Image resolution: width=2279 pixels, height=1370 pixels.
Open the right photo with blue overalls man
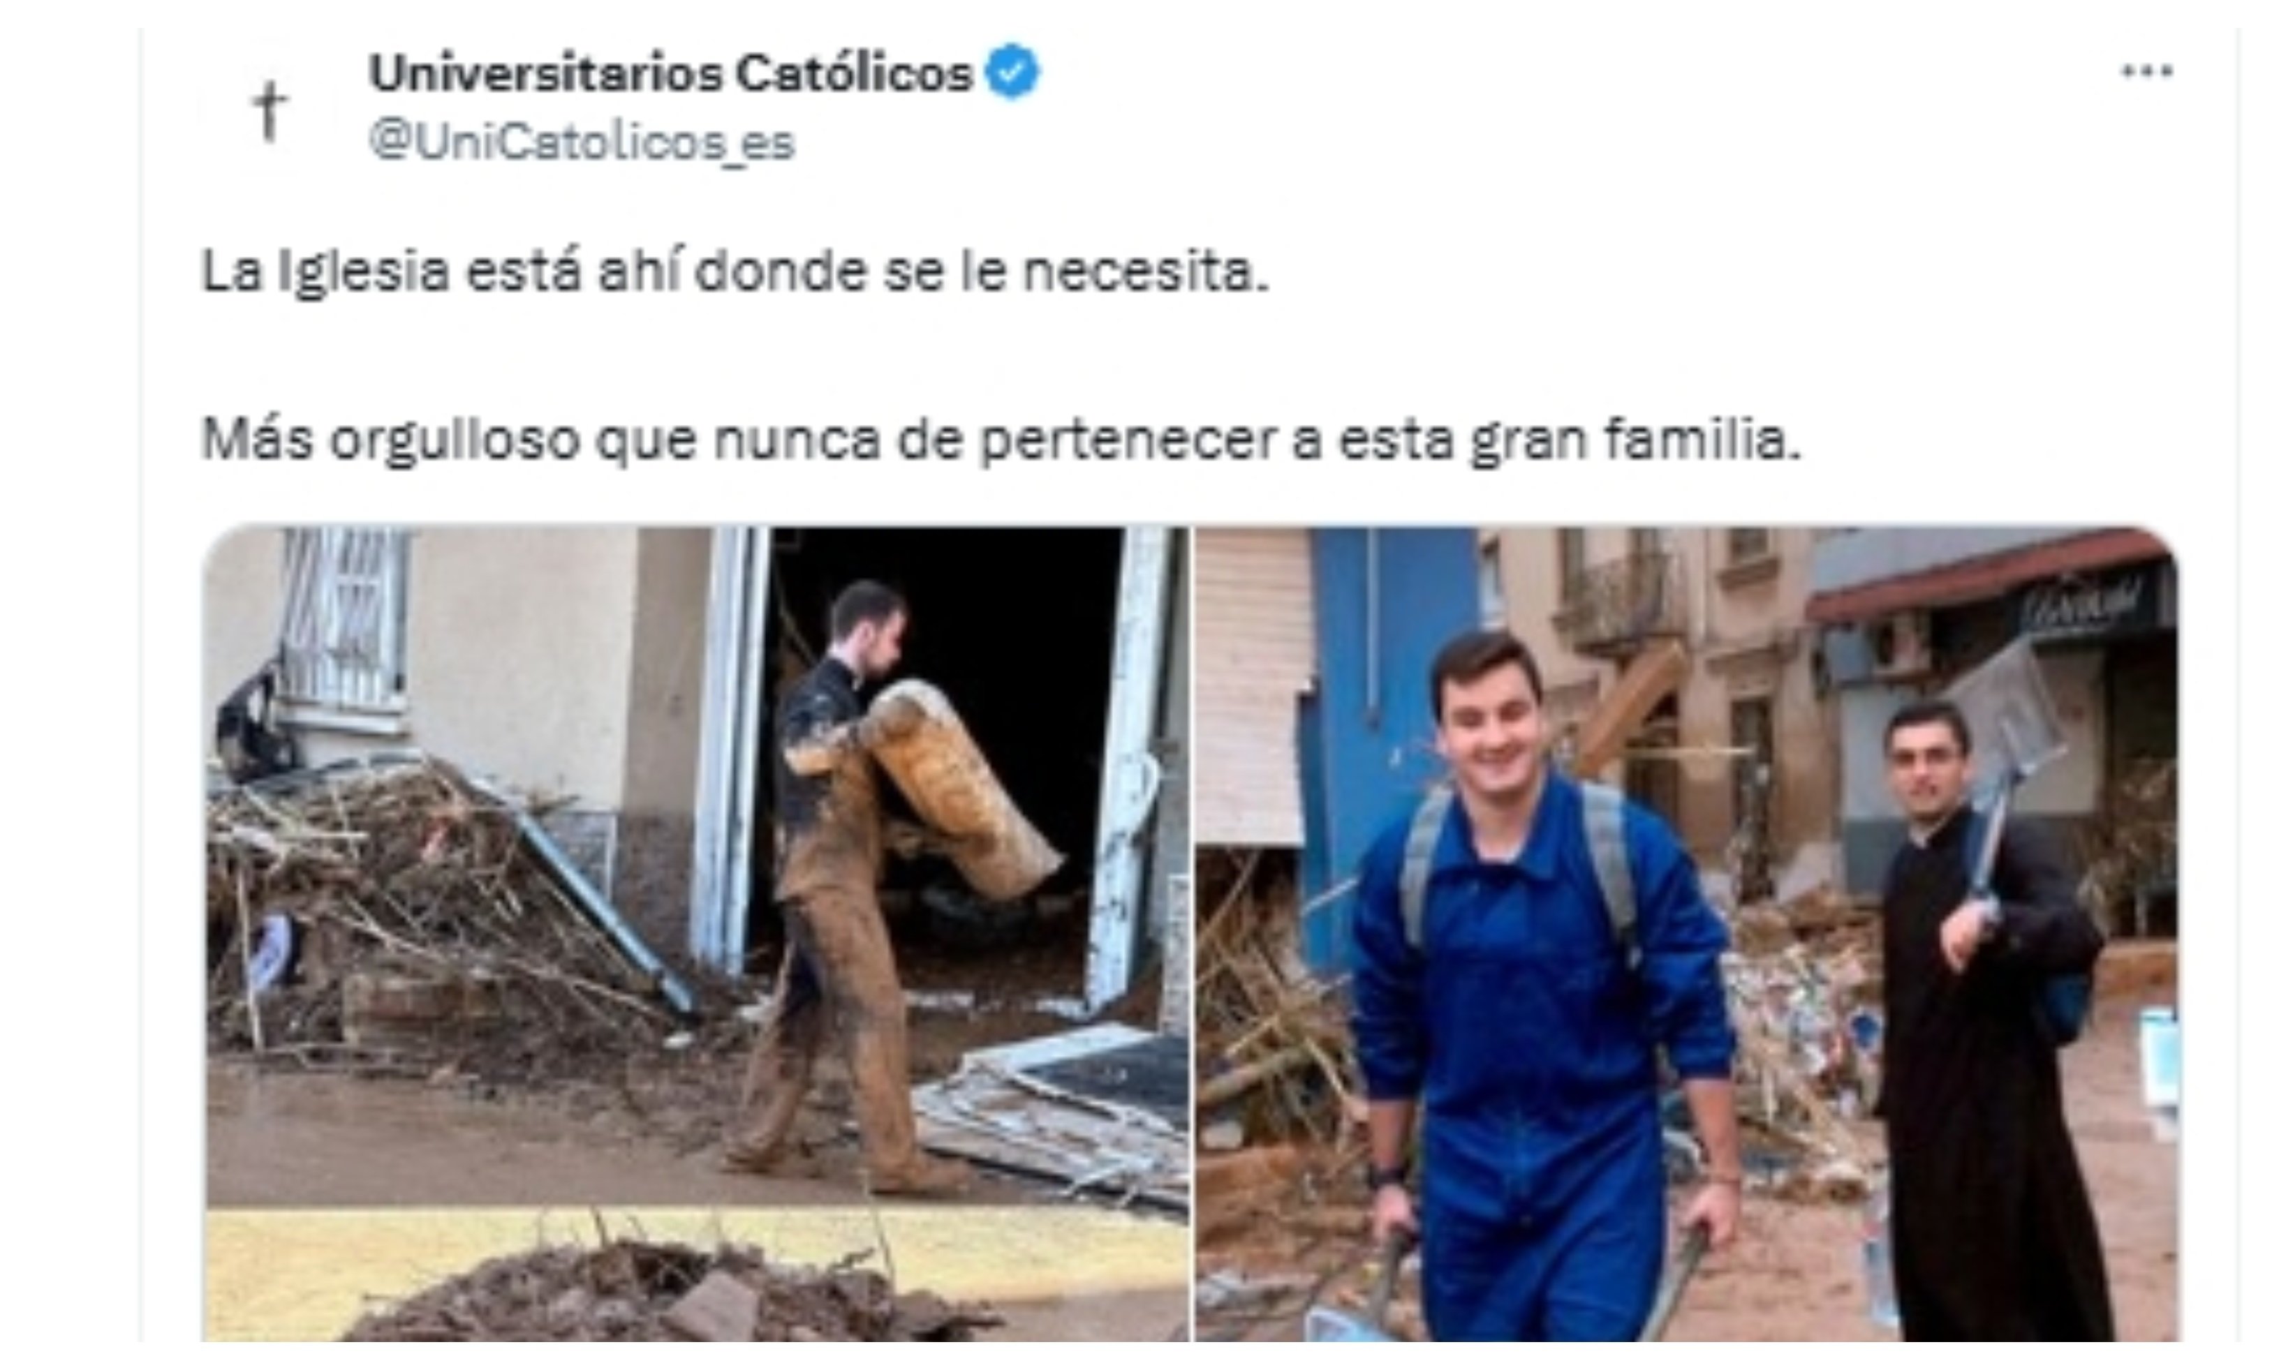[x=1686, y=933]
